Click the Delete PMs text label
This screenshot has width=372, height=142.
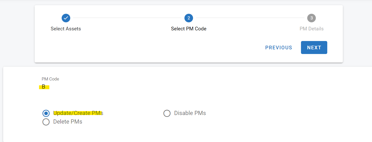tap(68, 122)
